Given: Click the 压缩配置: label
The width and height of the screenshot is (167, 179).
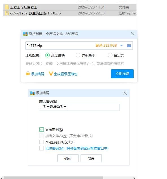Looking at the screenshot, I should coord(33,55).
